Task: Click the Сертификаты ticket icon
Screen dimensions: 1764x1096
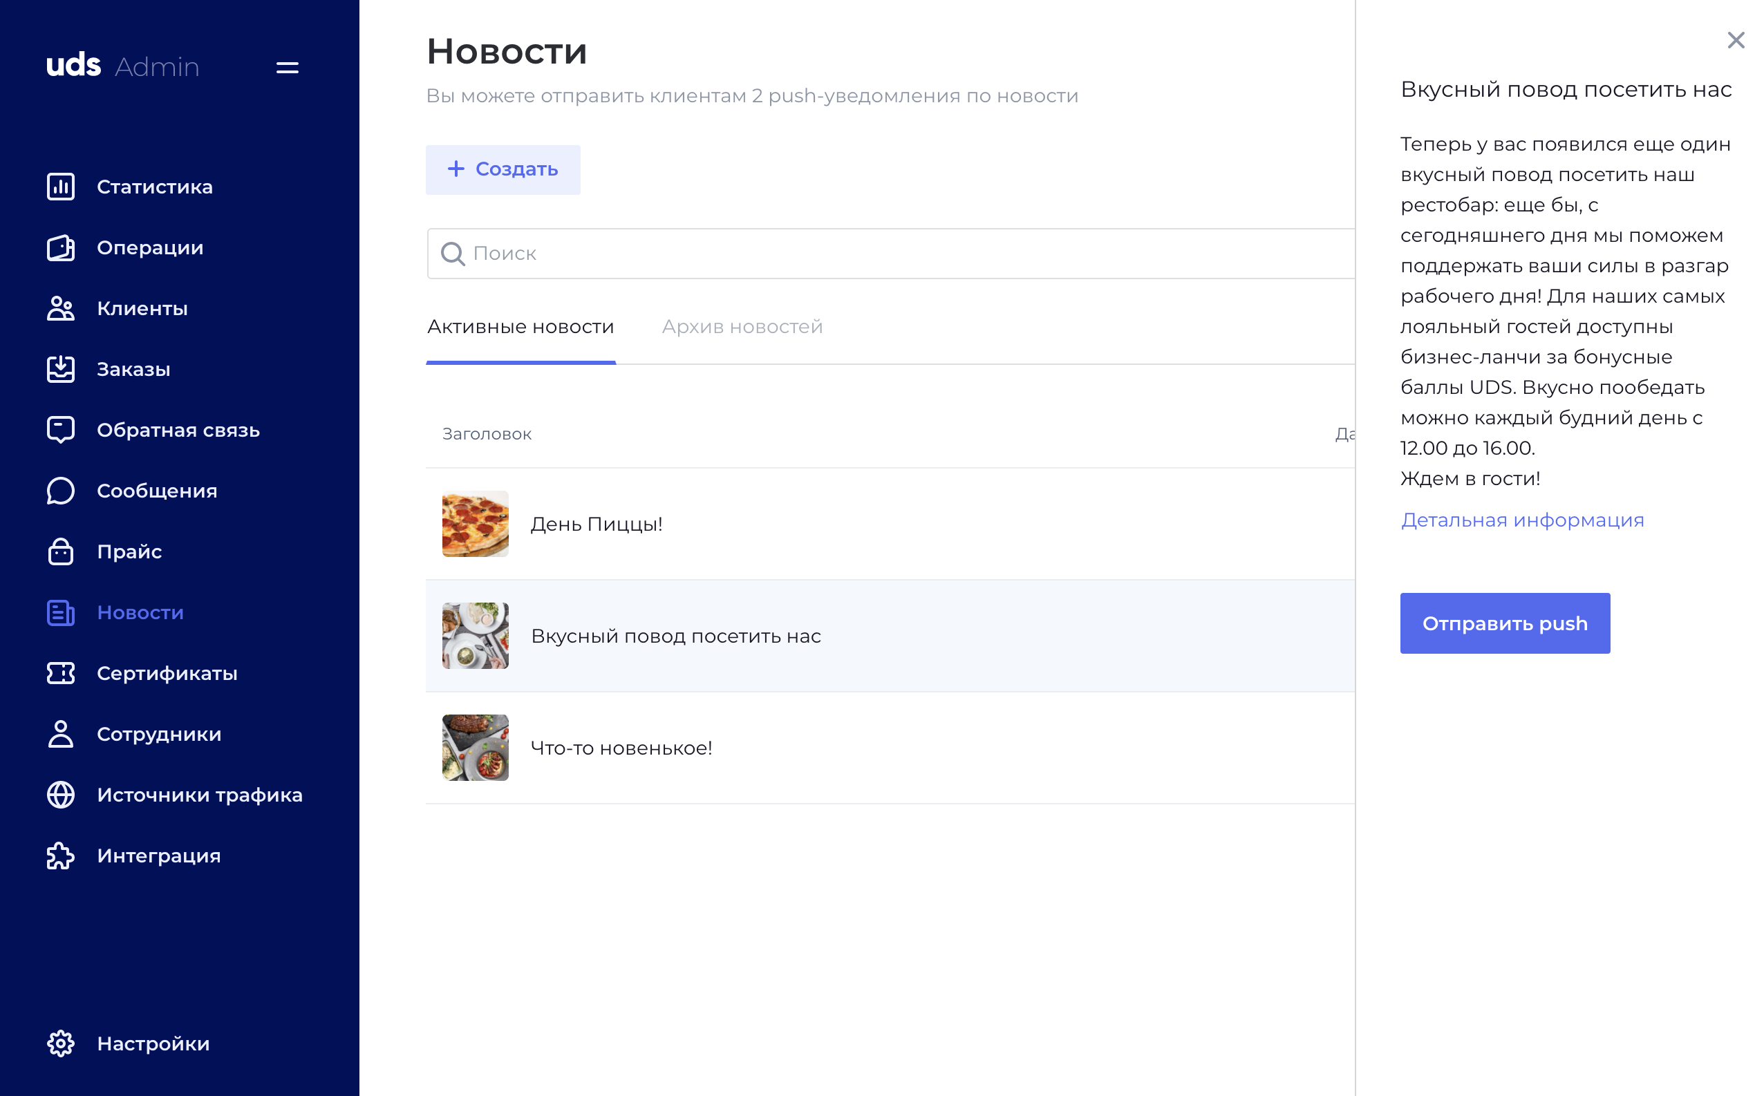Action: (x=59, y=673)
